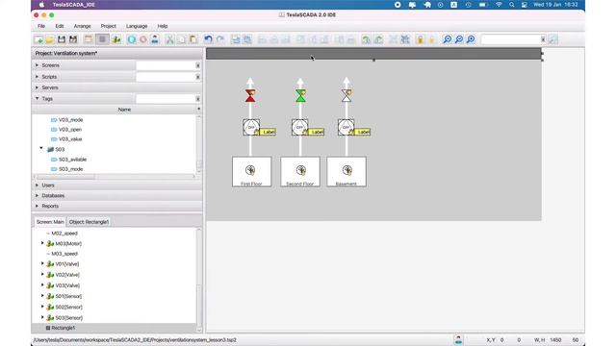Click the middle magnifier zoom icon
The width and height of the screenshot is (616, 346).
[459, 39]
